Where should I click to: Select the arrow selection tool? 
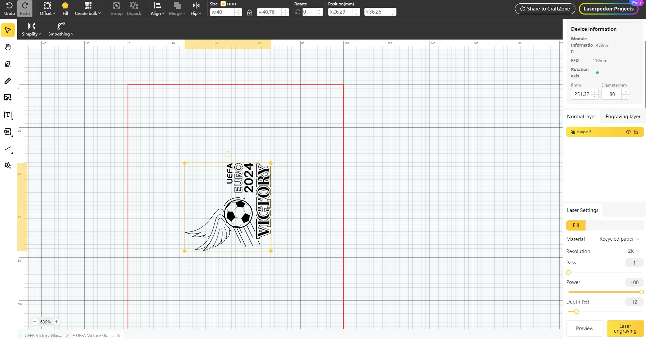(x=8, y=30)
